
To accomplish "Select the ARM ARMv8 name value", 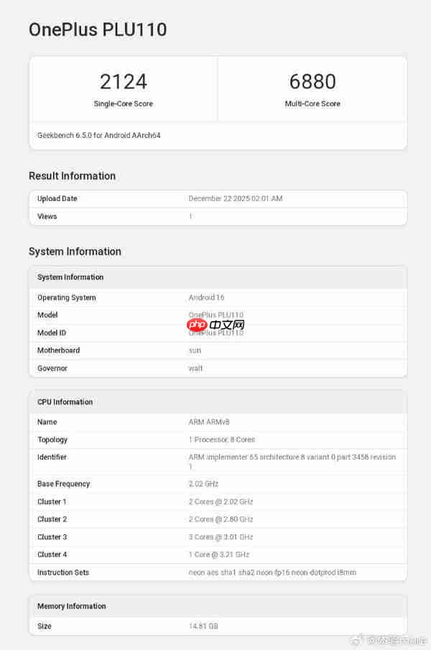I will pos(208,422).
